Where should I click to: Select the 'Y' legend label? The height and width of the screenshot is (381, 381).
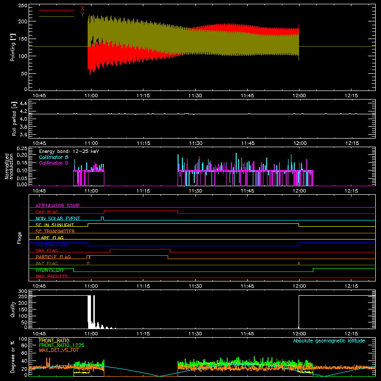click(x=82, y=15)
